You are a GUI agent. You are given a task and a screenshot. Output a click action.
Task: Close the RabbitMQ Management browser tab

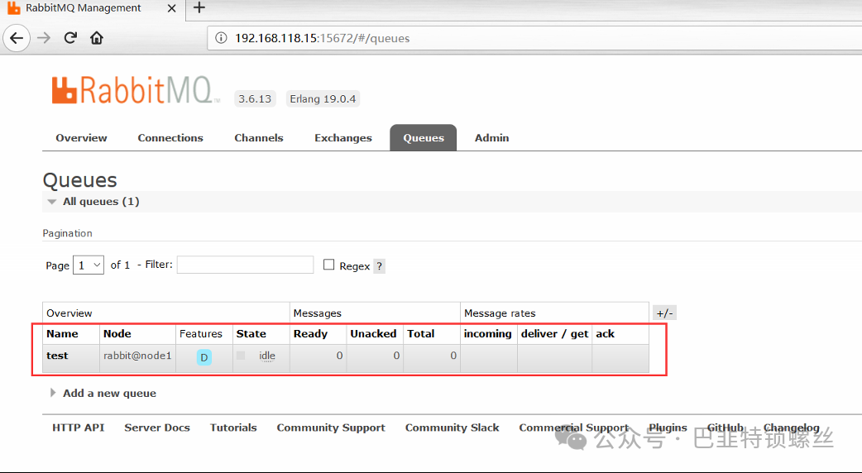pyautogui.click(x=171, y=8)
